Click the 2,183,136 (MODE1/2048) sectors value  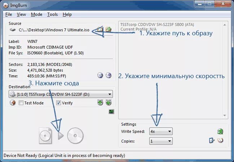point(50,64)
